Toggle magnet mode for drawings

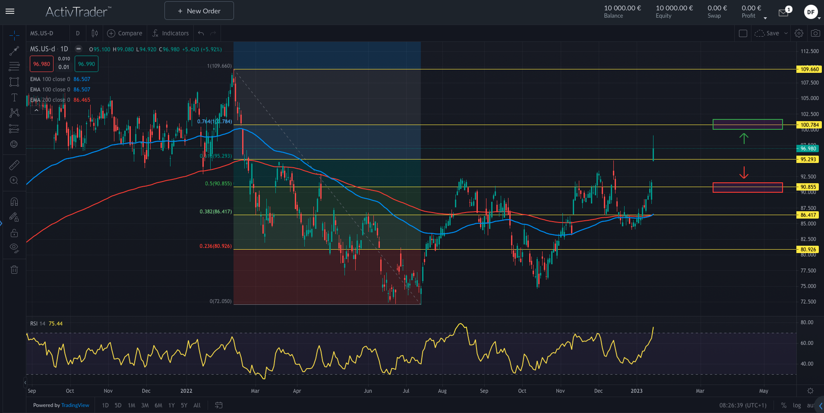[14, 202]
